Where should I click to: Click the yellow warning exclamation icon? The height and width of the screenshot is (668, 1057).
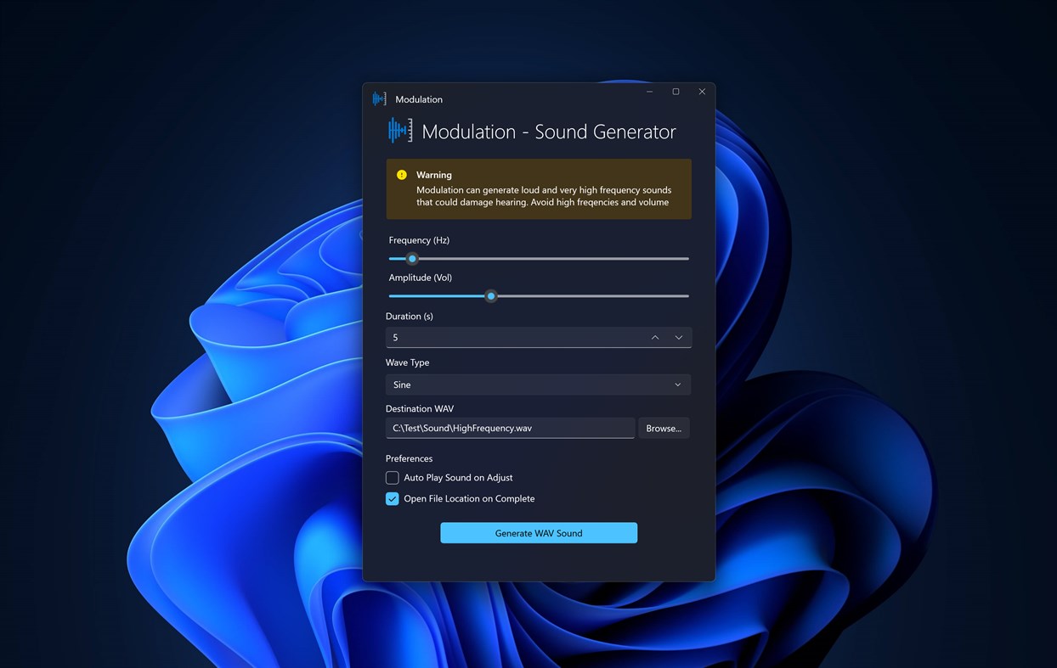(x=401, y=175)
